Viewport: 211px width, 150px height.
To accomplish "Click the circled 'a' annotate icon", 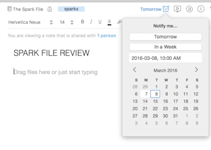I will pyautogui.click(x=190, y=9).
